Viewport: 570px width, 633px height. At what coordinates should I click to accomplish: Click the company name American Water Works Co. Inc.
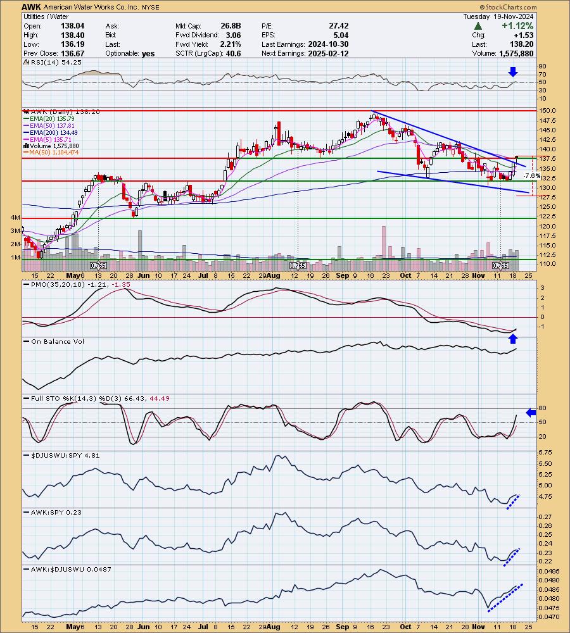[91, 7]
